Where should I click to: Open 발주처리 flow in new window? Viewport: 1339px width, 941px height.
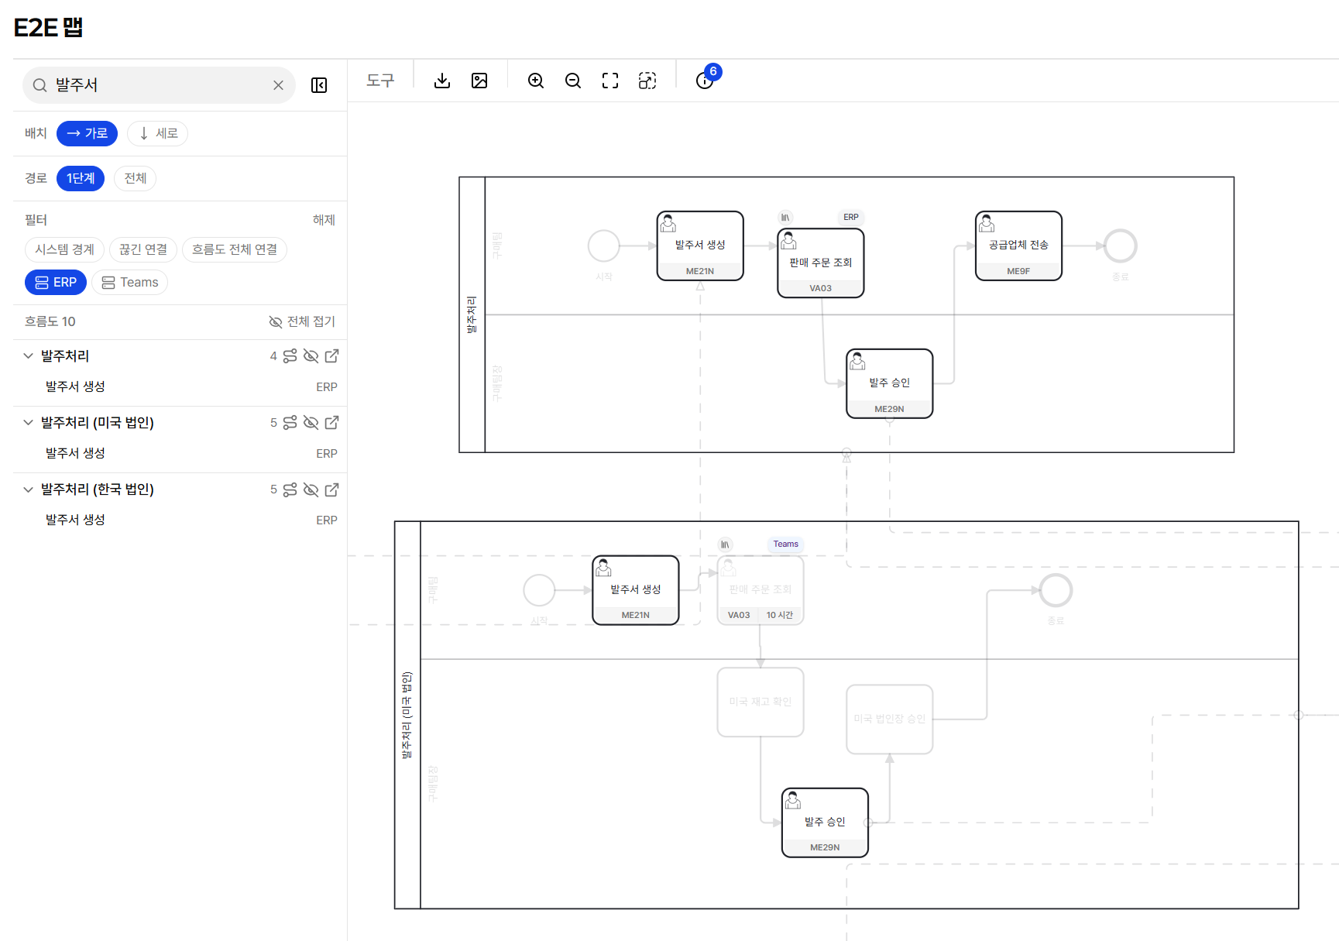pos(332,356)
